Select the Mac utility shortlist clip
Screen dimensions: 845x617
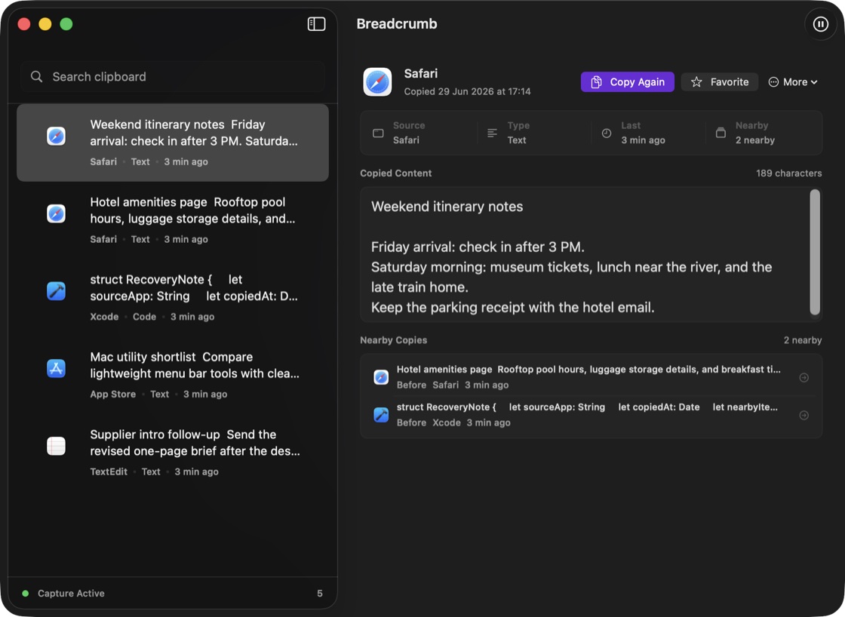173,375
